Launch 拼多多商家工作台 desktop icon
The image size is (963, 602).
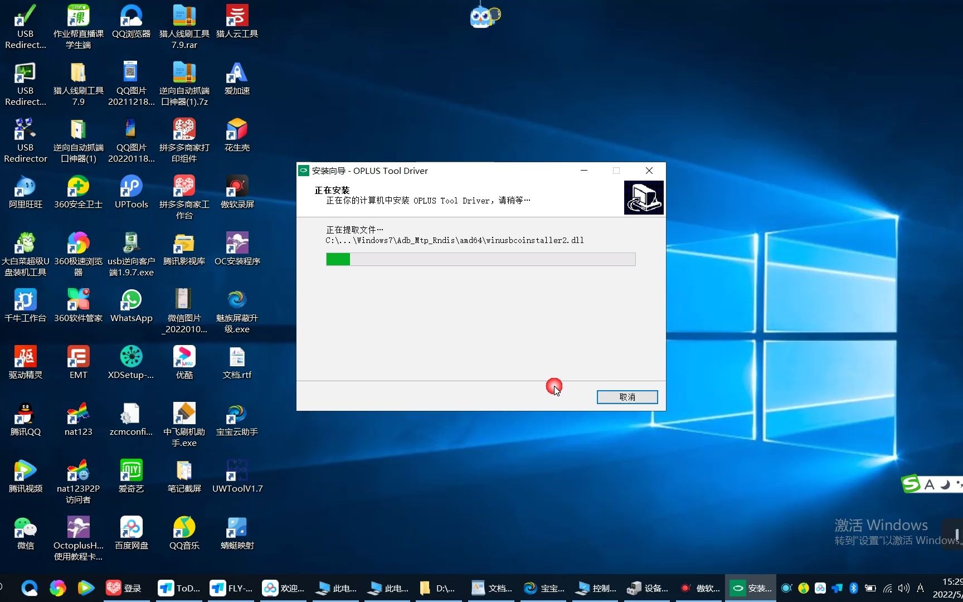[x=184, y=197]
